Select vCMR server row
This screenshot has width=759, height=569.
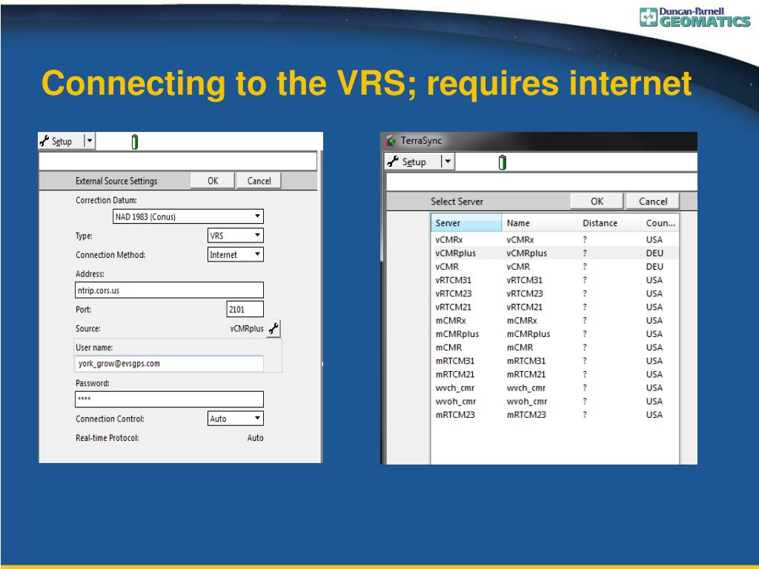555,267
